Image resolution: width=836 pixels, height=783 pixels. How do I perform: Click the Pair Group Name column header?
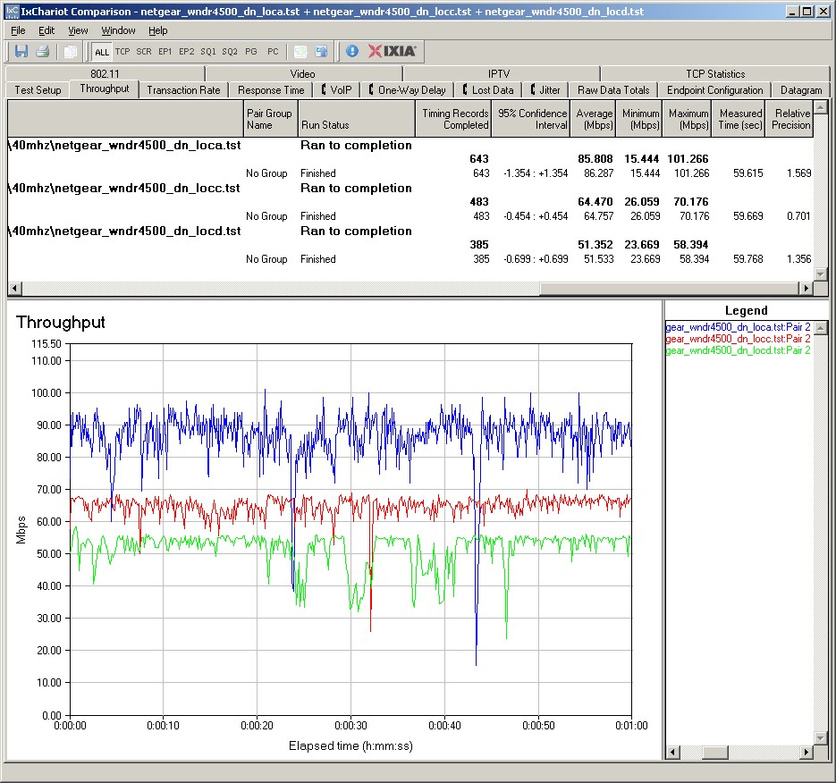(x=270, y=119)
